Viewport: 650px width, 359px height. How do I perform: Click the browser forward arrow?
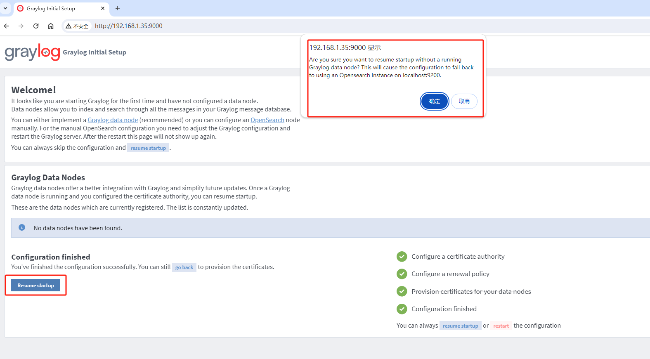[21, 26]
